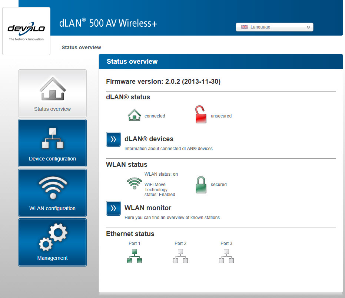Click the 'secured' WLAN text
The image size is (345, 298).
click(219, 185)
